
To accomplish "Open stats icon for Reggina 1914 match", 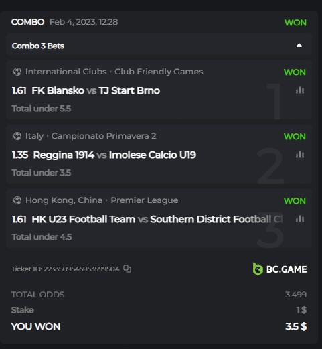I will coord(300,155).
